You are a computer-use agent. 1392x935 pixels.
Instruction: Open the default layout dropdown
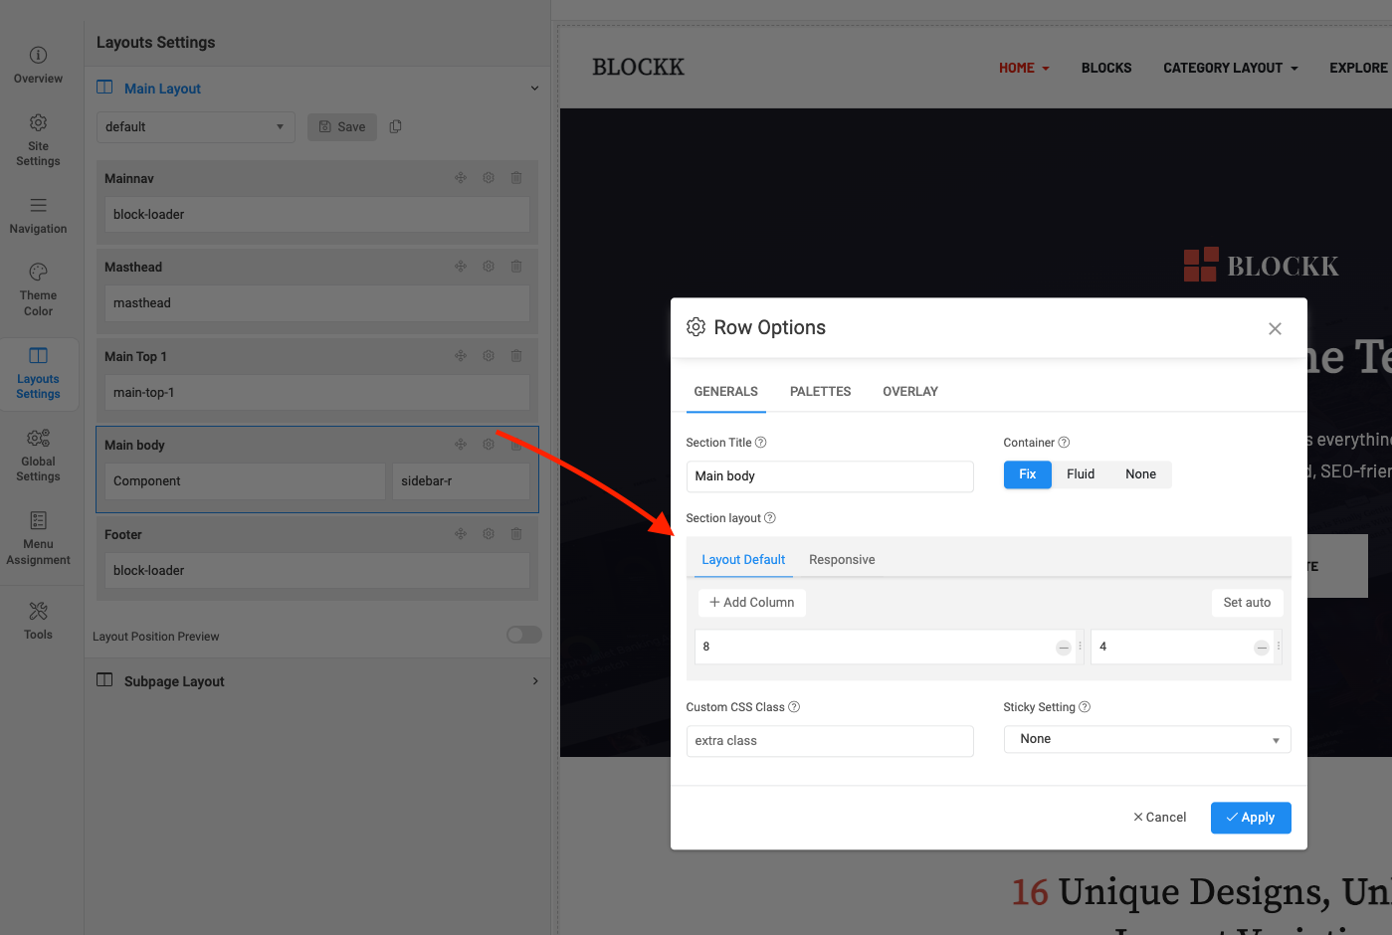pyautogui.click(x=195, y=127)
